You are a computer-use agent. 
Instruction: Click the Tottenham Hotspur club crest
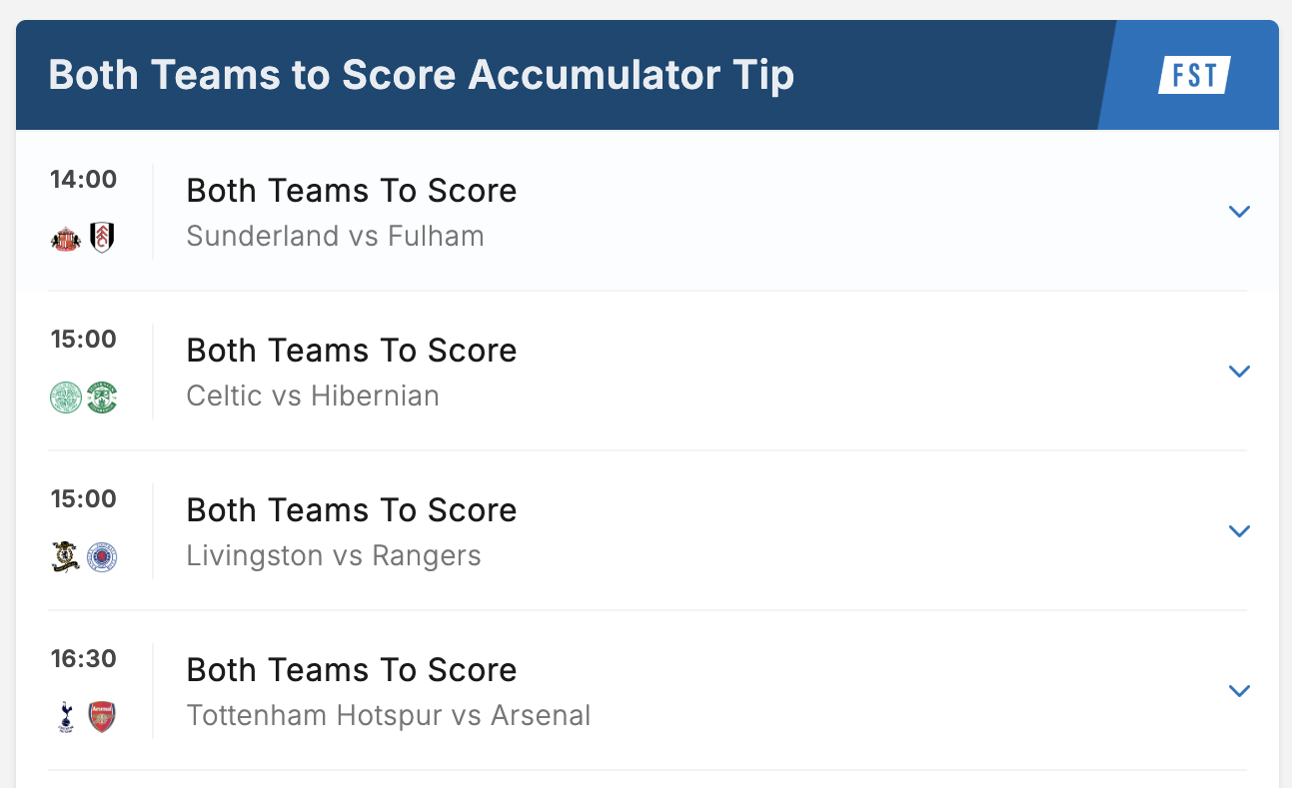66,717
